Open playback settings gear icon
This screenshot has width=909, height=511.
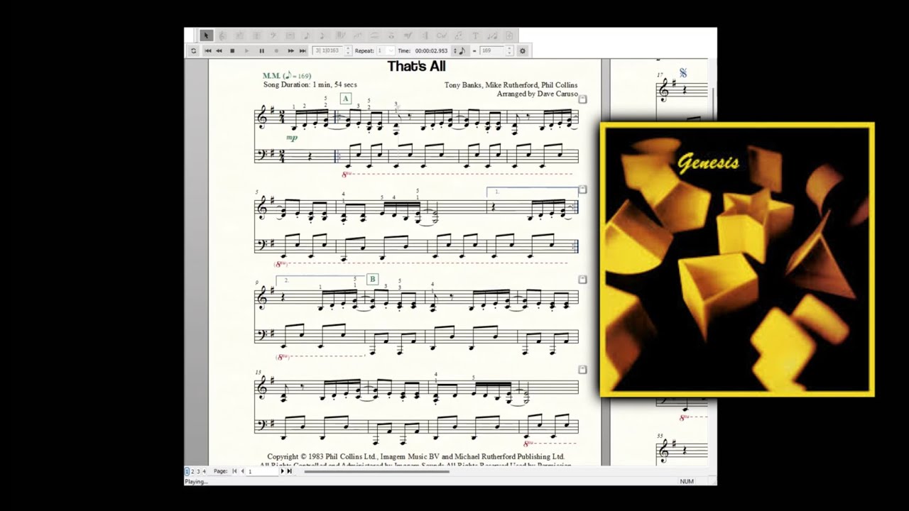coord(522,50)
